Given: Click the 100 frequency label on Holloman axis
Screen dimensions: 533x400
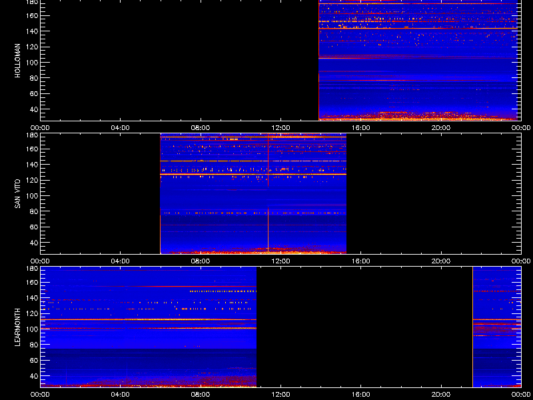Looking at the screenshot, I should [x=33, y=62].
